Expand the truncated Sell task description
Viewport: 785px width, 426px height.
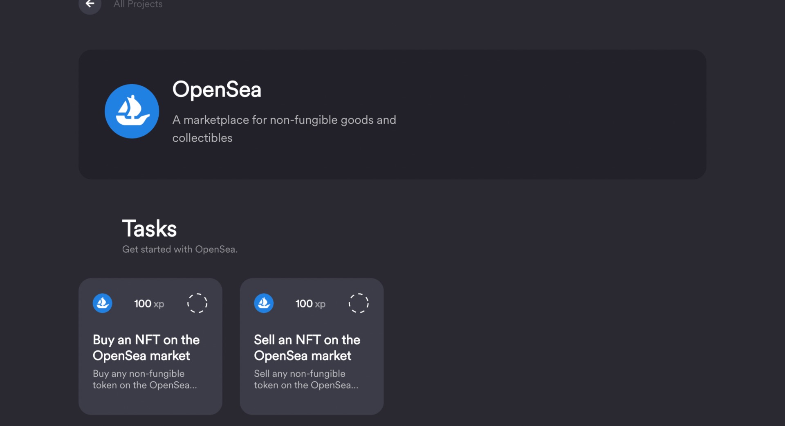306,379
